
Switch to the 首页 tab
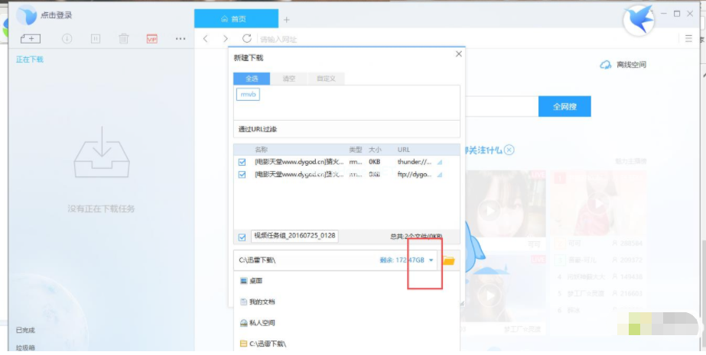pyautogui.click(x=236, y=18)
